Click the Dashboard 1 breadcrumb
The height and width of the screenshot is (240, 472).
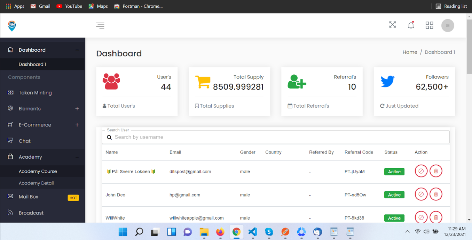pyautogui.click(x=440, y=52)
